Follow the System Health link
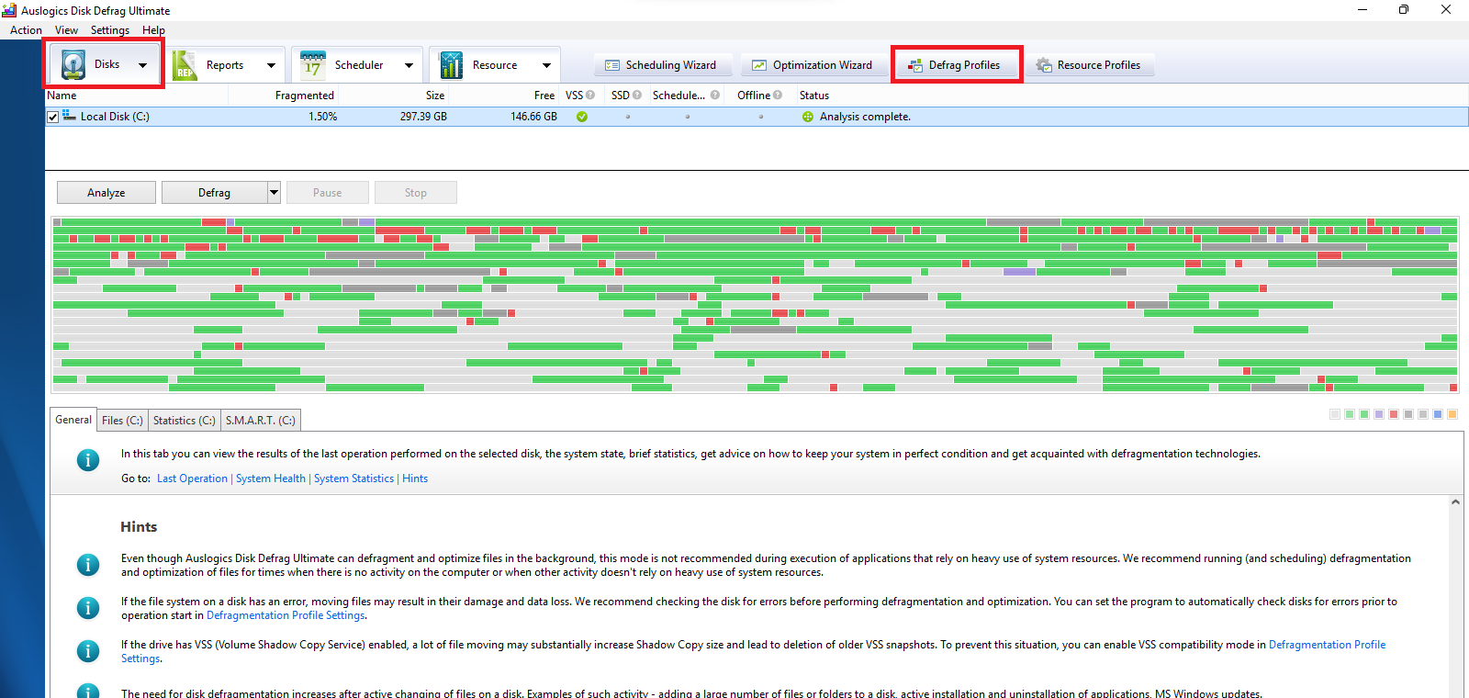1469x698 pixels. (x=270, y=478)
